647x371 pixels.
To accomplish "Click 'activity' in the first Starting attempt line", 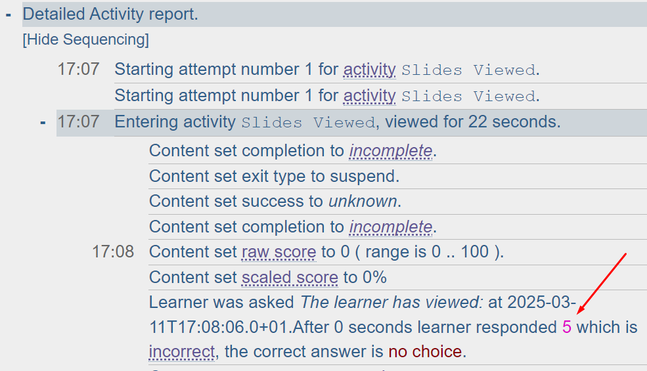I will pos(369,70).
